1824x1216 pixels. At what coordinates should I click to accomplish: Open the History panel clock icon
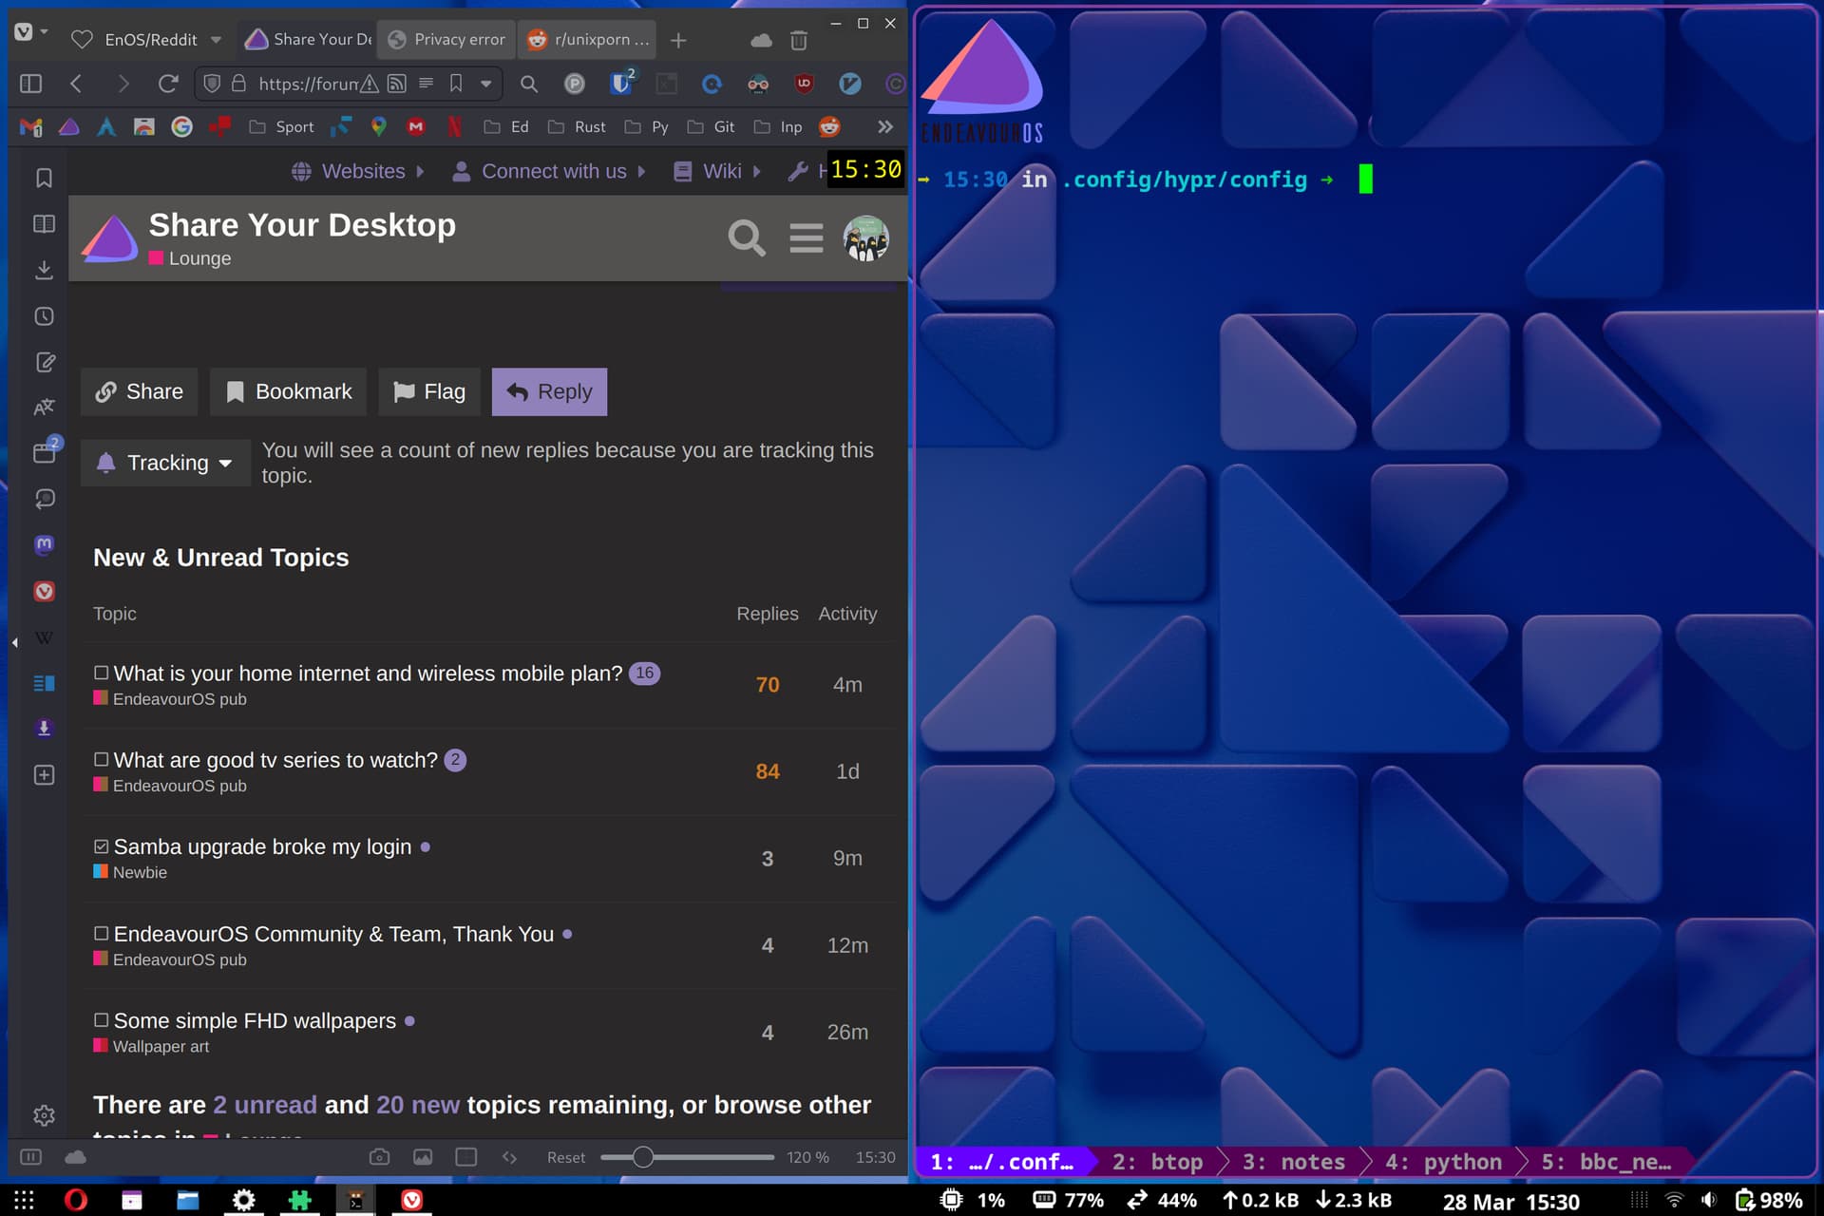pos(44,316)
